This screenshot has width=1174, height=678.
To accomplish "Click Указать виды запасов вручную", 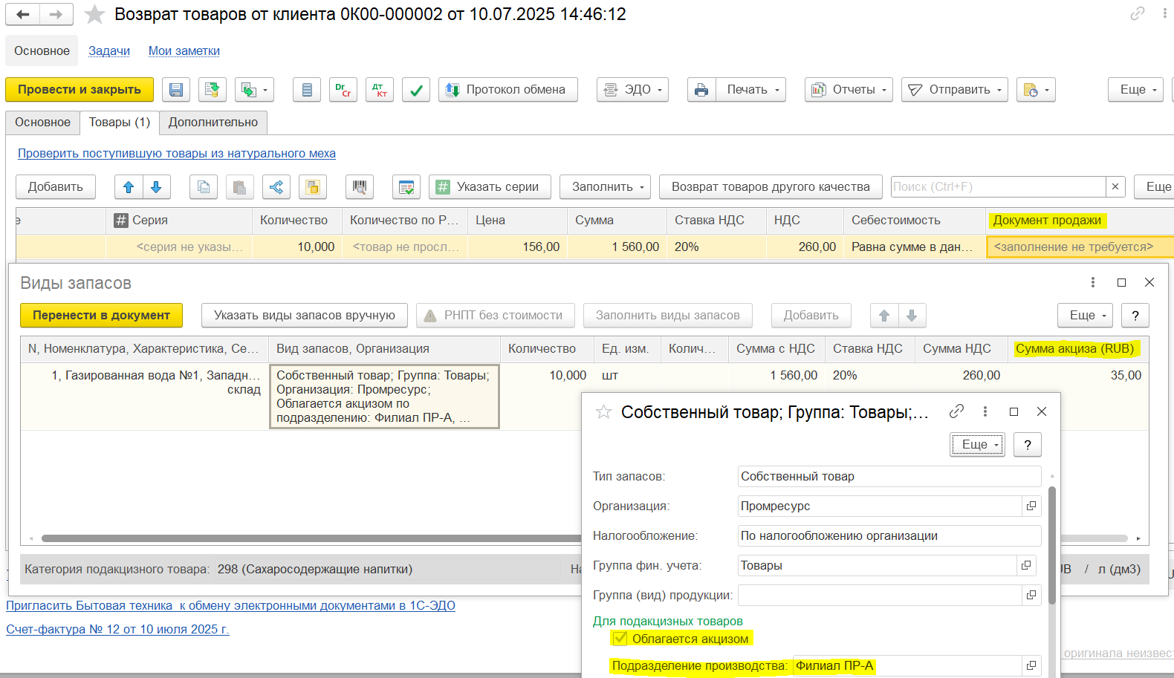I will [x=305, y=316].
